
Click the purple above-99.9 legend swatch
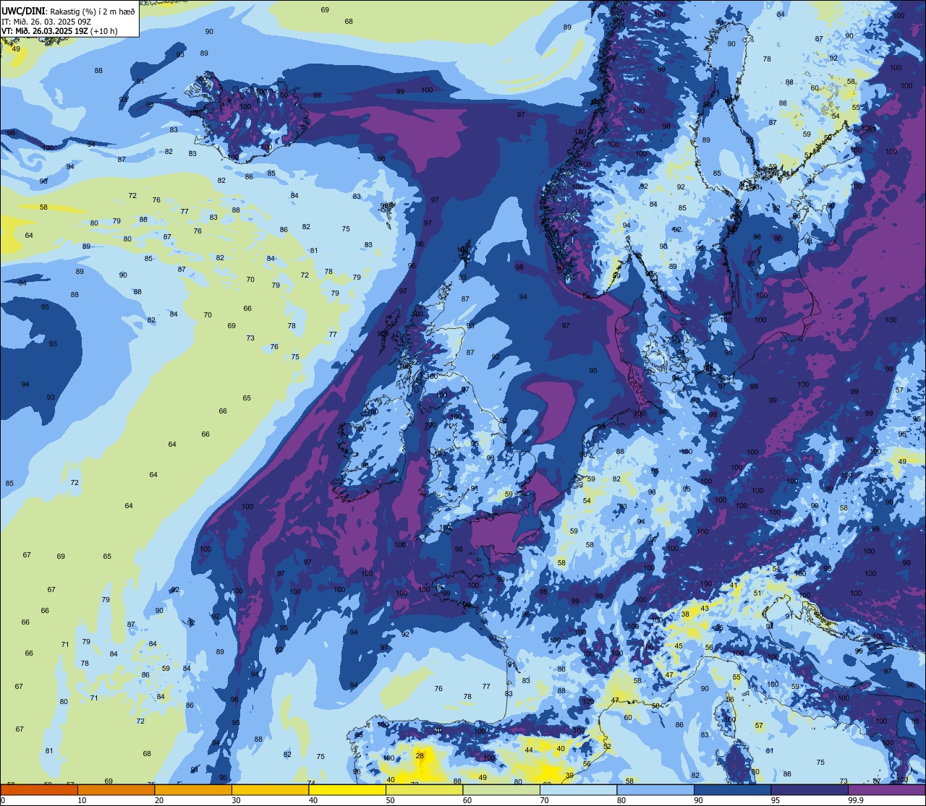886,789
